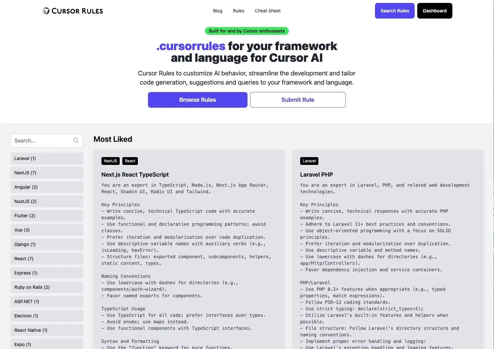
Task: Click the 'Built for and by Cursor enthusiasts' badge
Action: tap(247, 31)
